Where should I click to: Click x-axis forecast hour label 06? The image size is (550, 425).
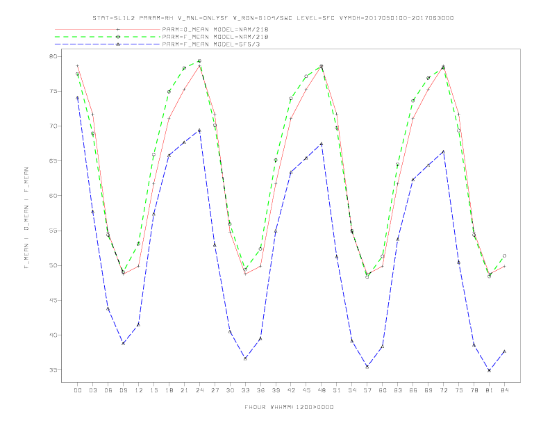click(x=108, y=390)
